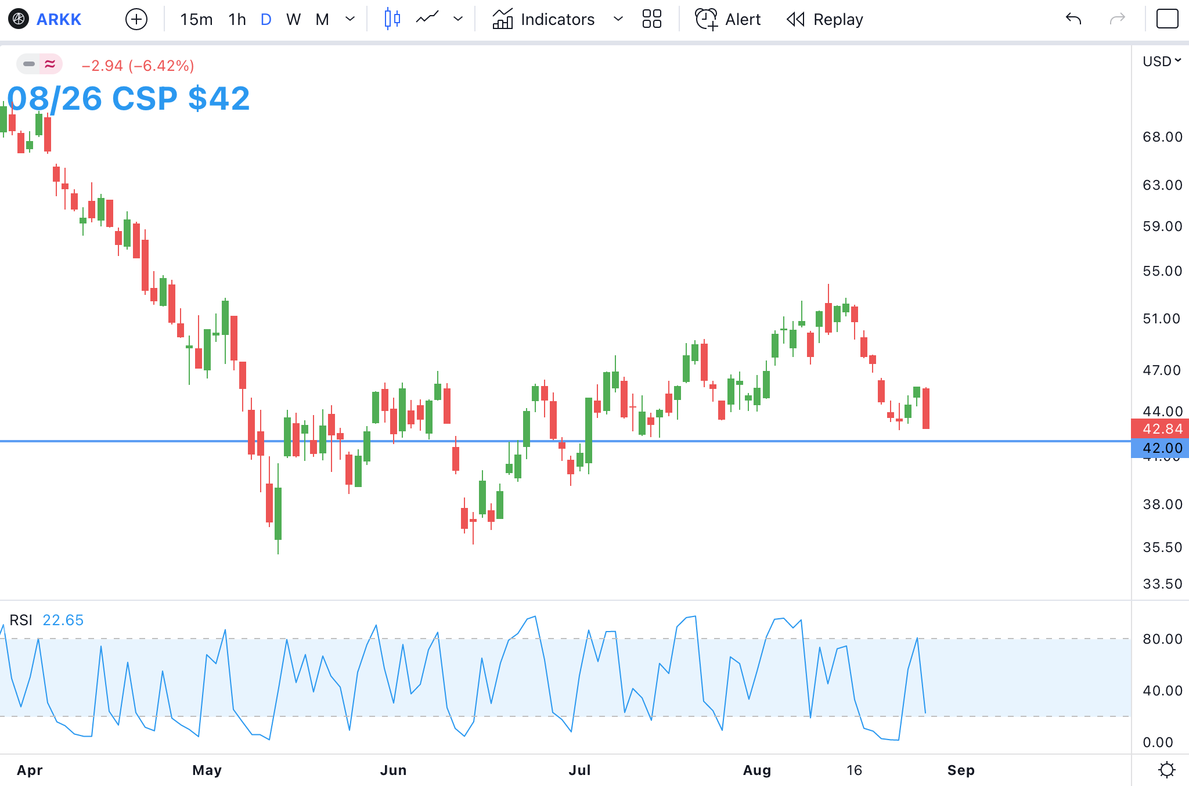Screen dimensions: 1189x786
Task: Switch to the 1h timeframe
Action: tap(237, 19)
